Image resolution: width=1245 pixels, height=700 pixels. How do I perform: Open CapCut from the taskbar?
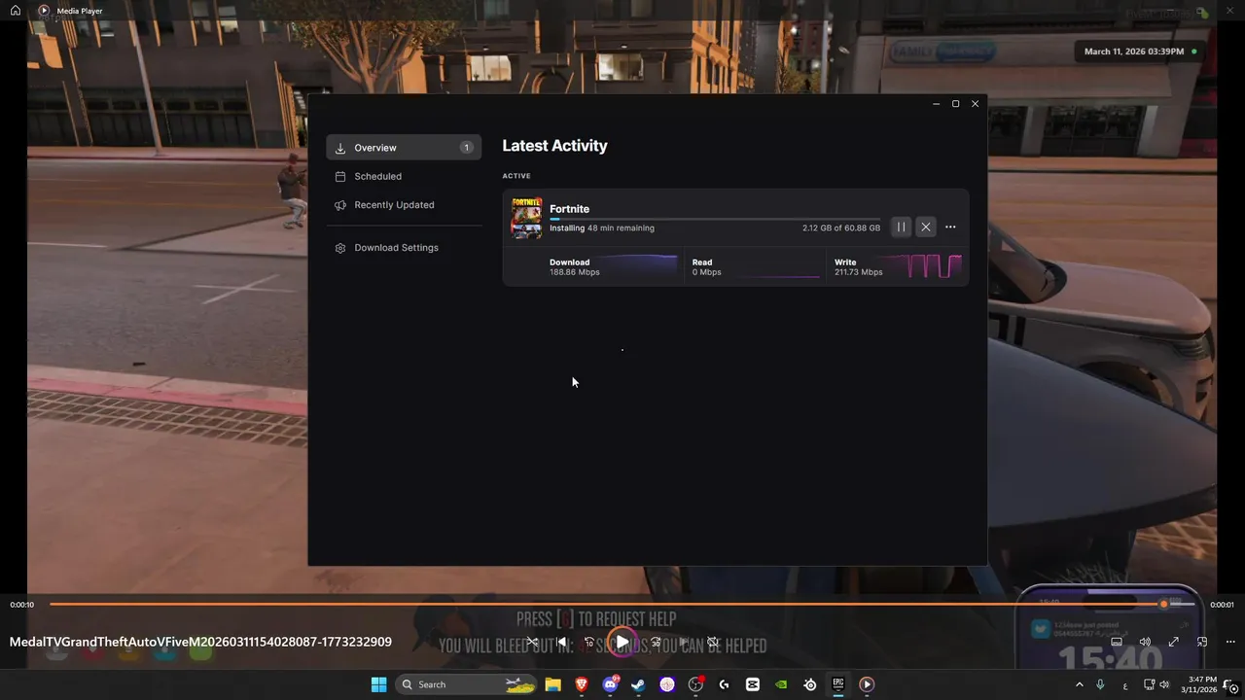[x=753, y=684]
